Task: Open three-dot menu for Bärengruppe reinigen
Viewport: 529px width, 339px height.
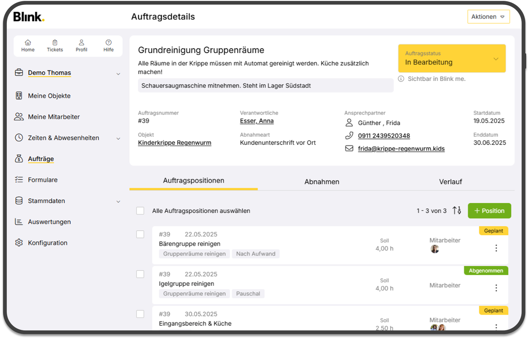Action: click(x=496, y=248)
